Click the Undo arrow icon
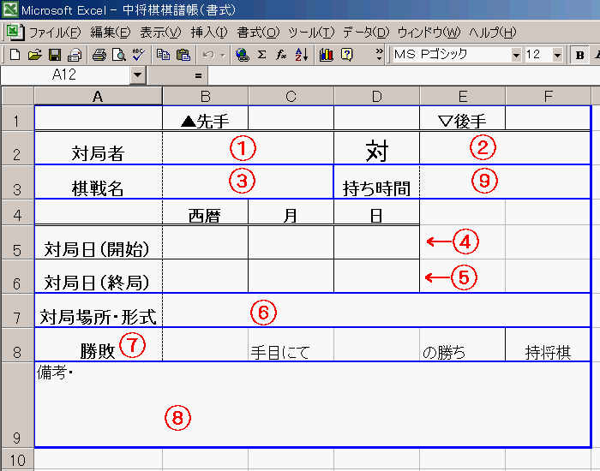The height and width of the screenshot is (471, 600). [208, 55]
